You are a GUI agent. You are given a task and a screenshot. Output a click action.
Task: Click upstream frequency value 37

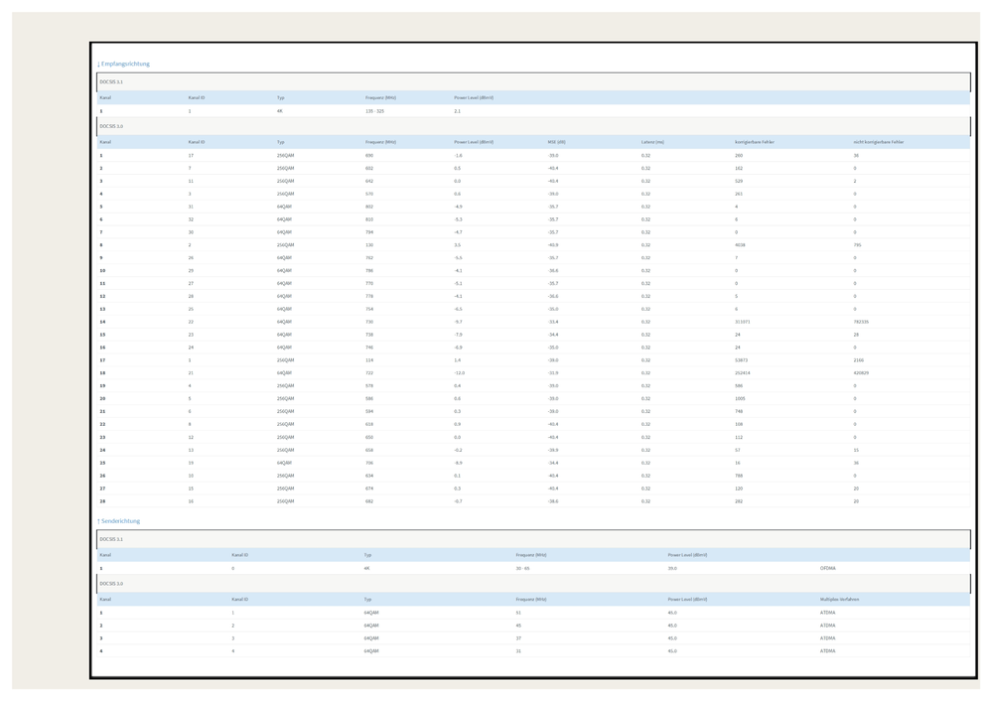(x=518, y=638)
